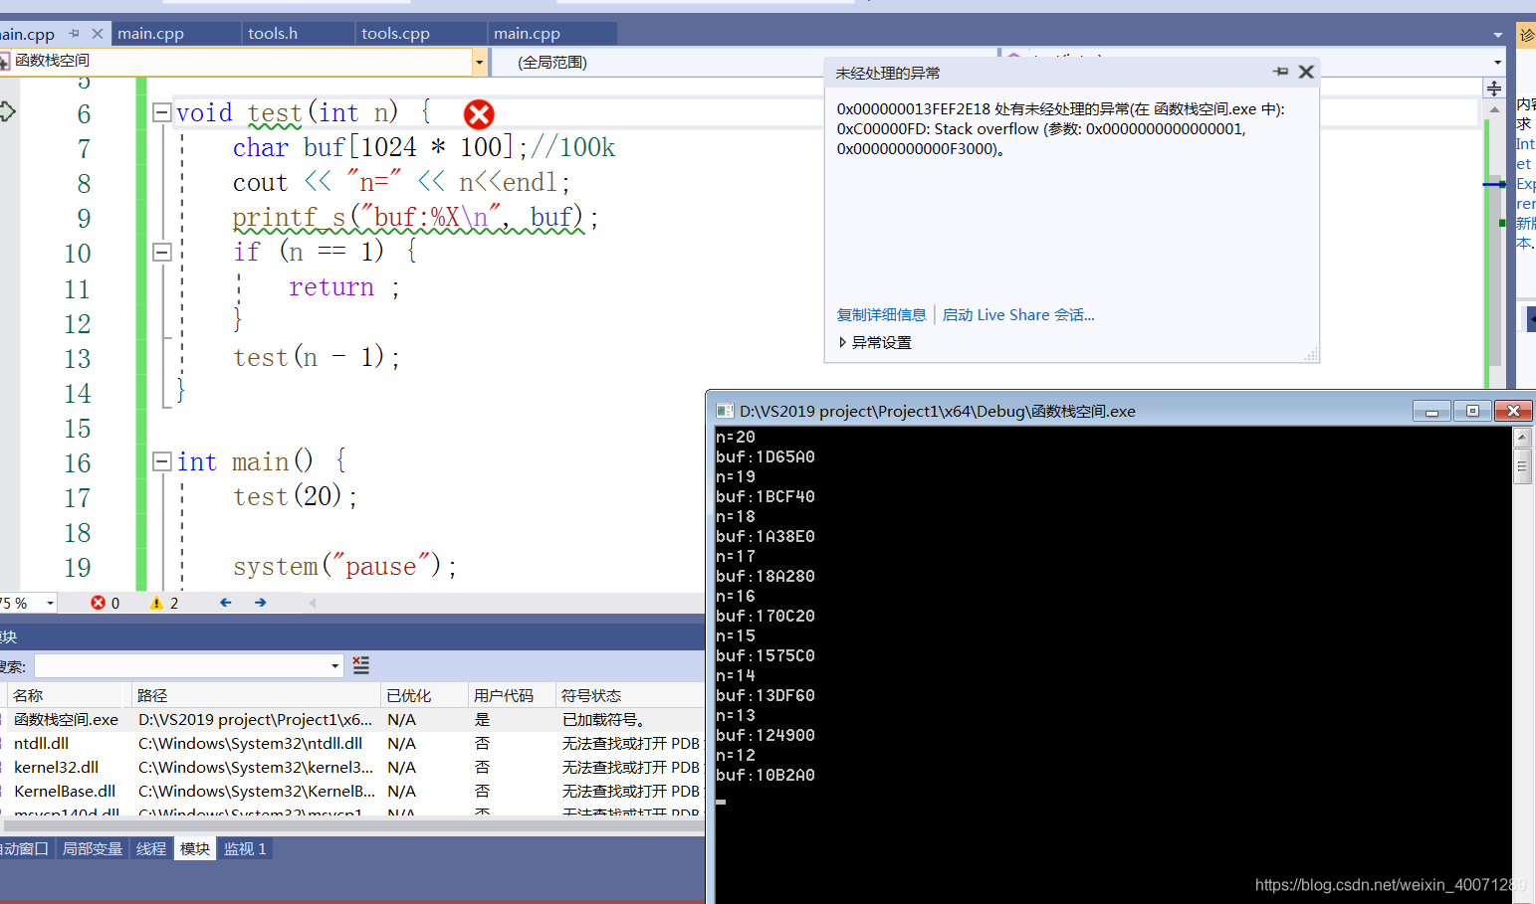
Task: Minimize the console window
Action: [x=1431, y=411]
